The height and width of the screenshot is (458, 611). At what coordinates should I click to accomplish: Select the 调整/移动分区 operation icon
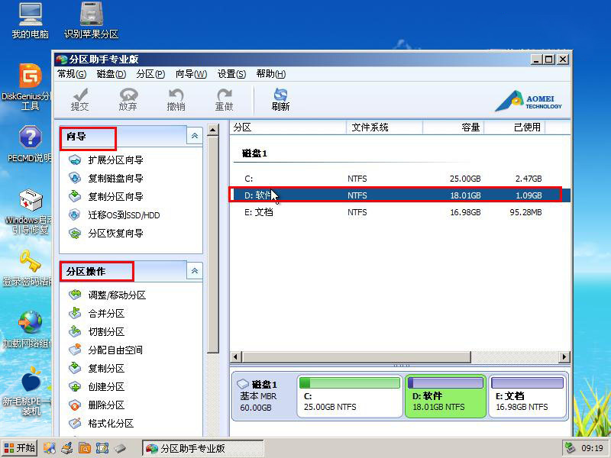pyautogui.click(x=75, y=295)
